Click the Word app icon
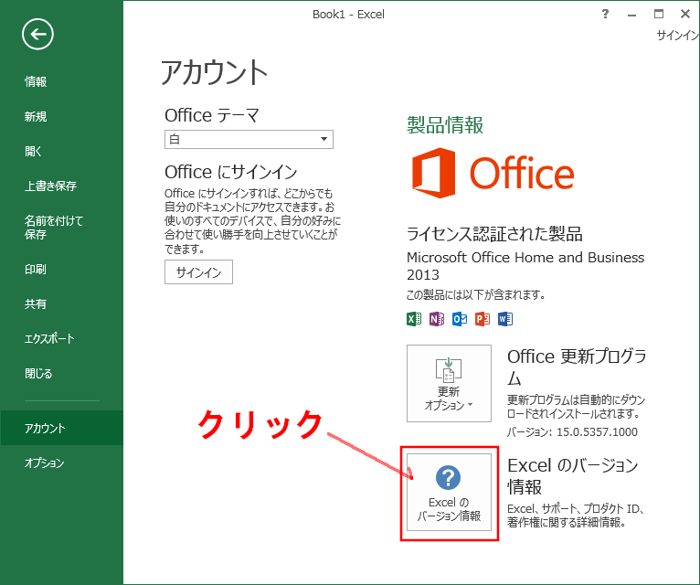Viewport: 700px width, 585px height. click(505, 319)
